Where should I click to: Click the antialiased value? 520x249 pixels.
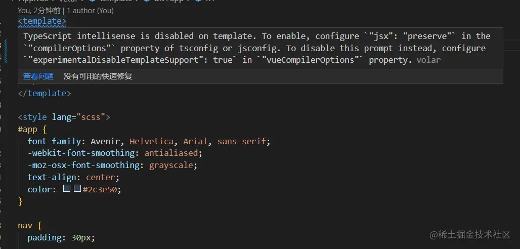click(172, 153)
